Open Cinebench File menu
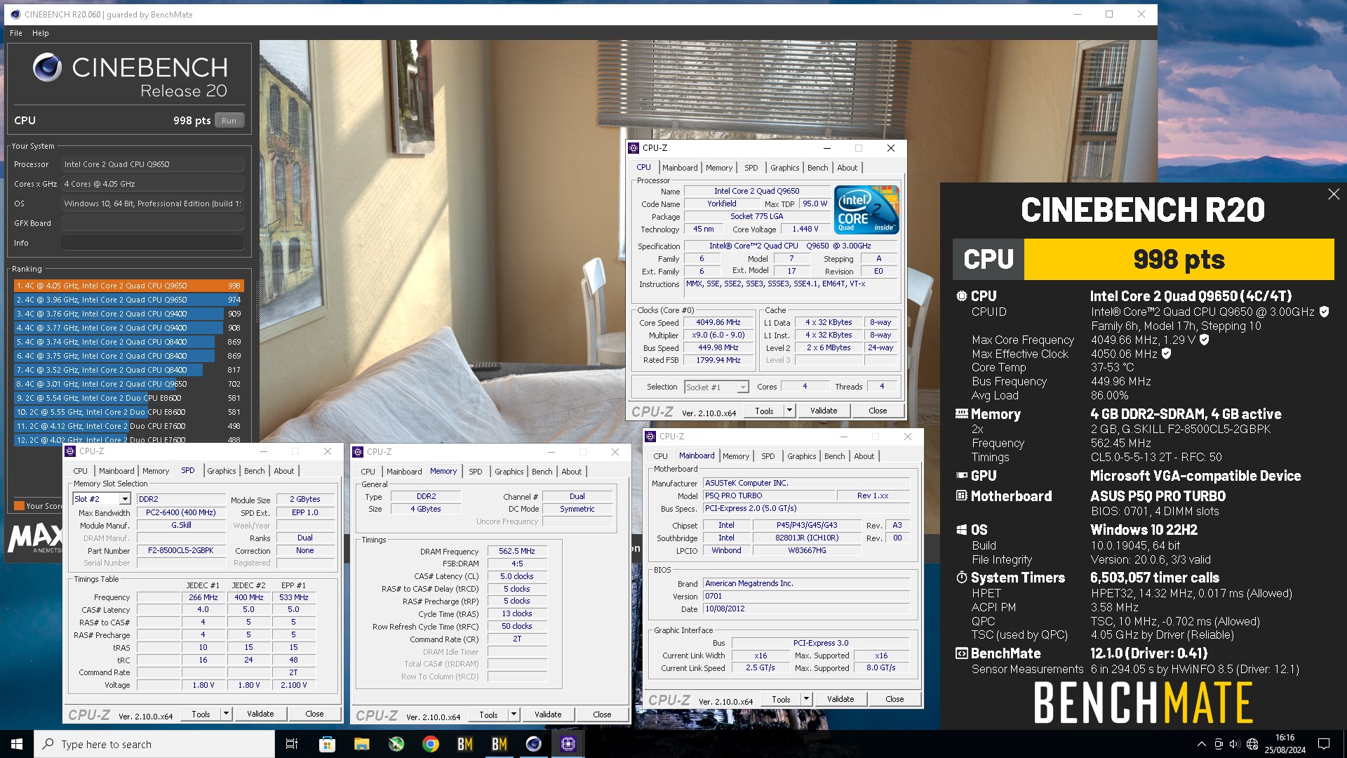 coord(16,33)
